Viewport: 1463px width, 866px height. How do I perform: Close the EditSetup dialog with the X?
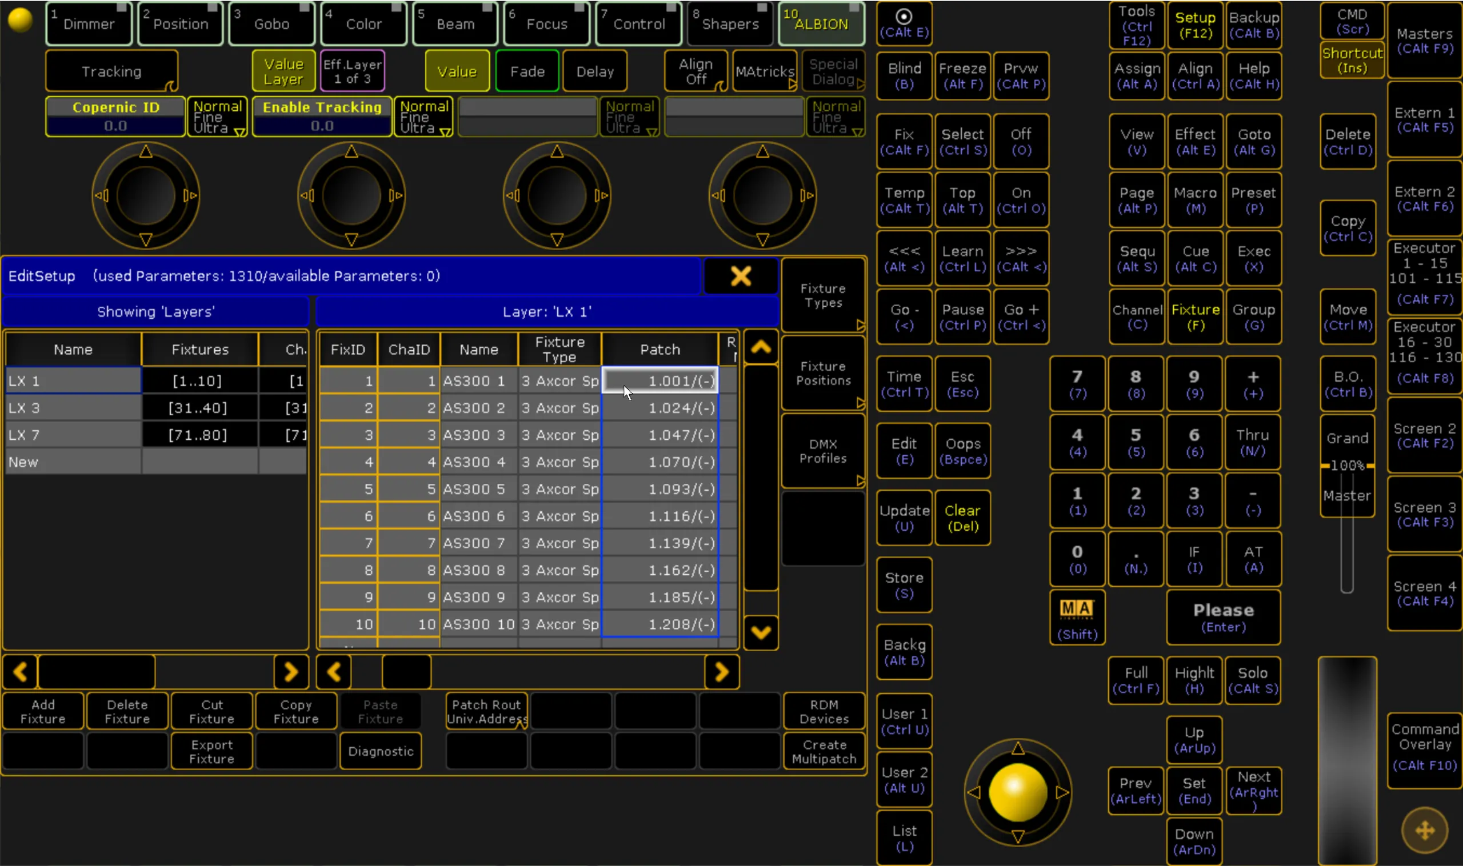pos(740,276)
